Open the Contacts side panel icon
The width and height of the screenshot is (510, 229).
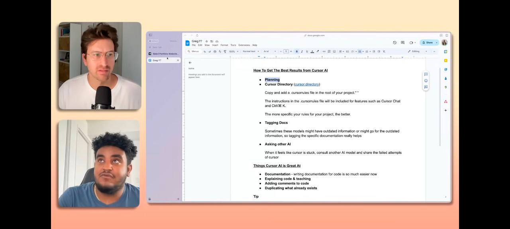pos(445,78)
